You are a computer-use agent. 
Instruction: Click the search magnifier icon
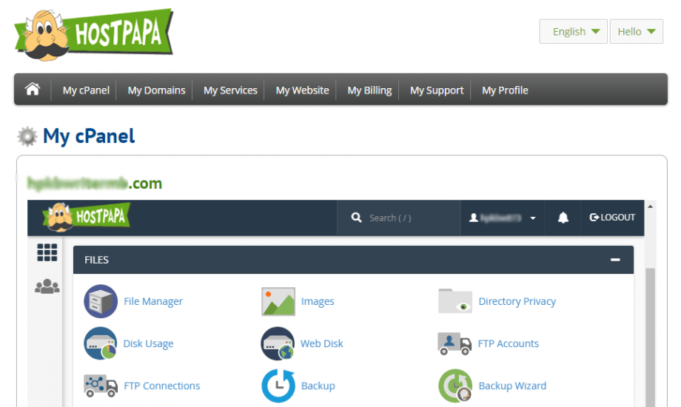point(356,218)
